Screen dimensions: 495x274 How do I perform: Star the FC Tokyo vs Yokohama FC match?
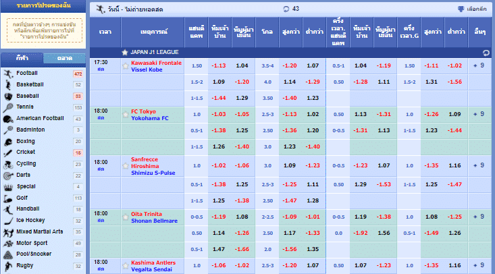126,115
